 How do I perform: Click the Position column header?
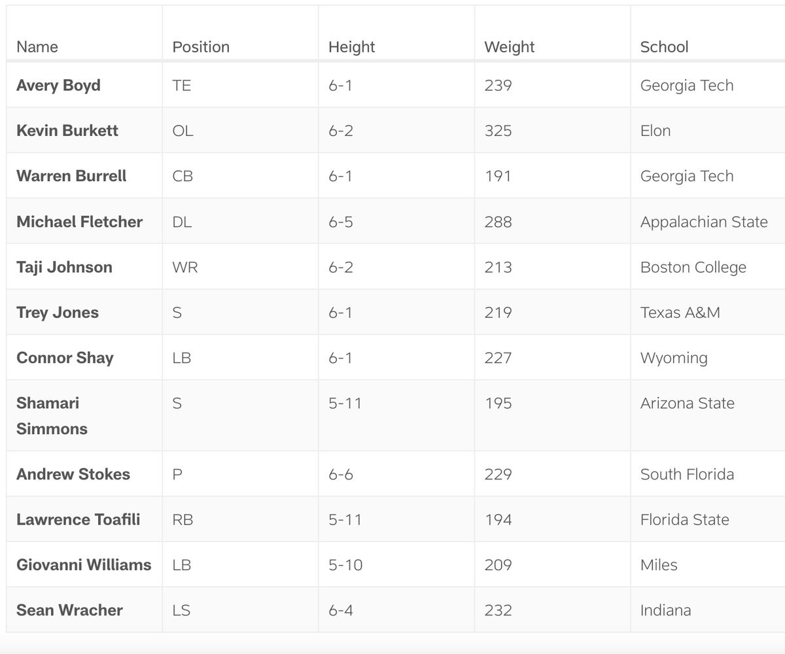pos(201,47)
